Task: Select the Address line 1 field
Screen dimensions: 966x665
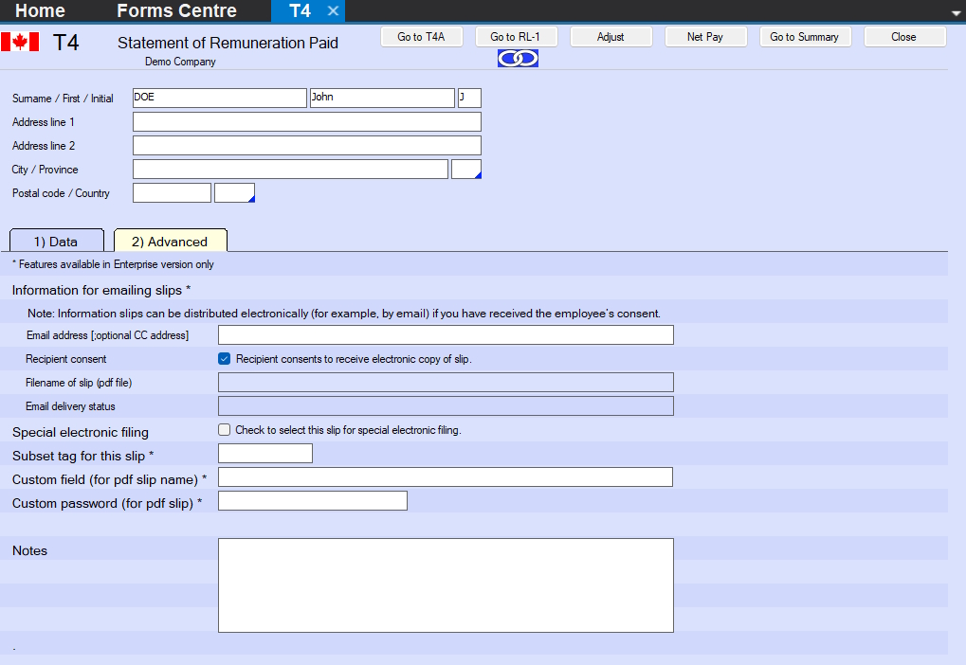Action: [307, 122]
